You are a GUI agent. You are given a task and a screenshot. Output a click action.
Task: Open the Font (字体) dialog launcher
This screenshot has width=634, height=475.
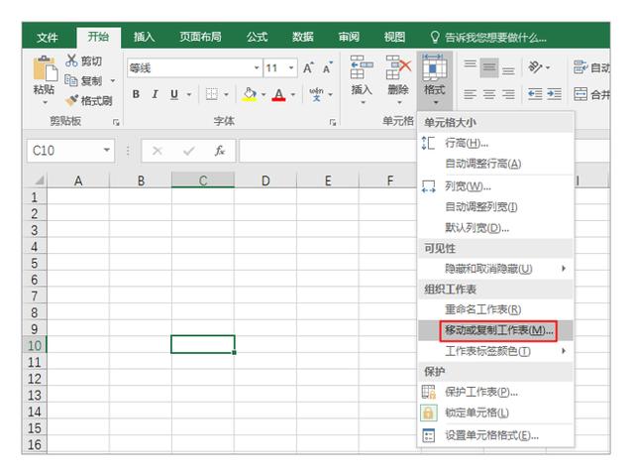(333, 122)
